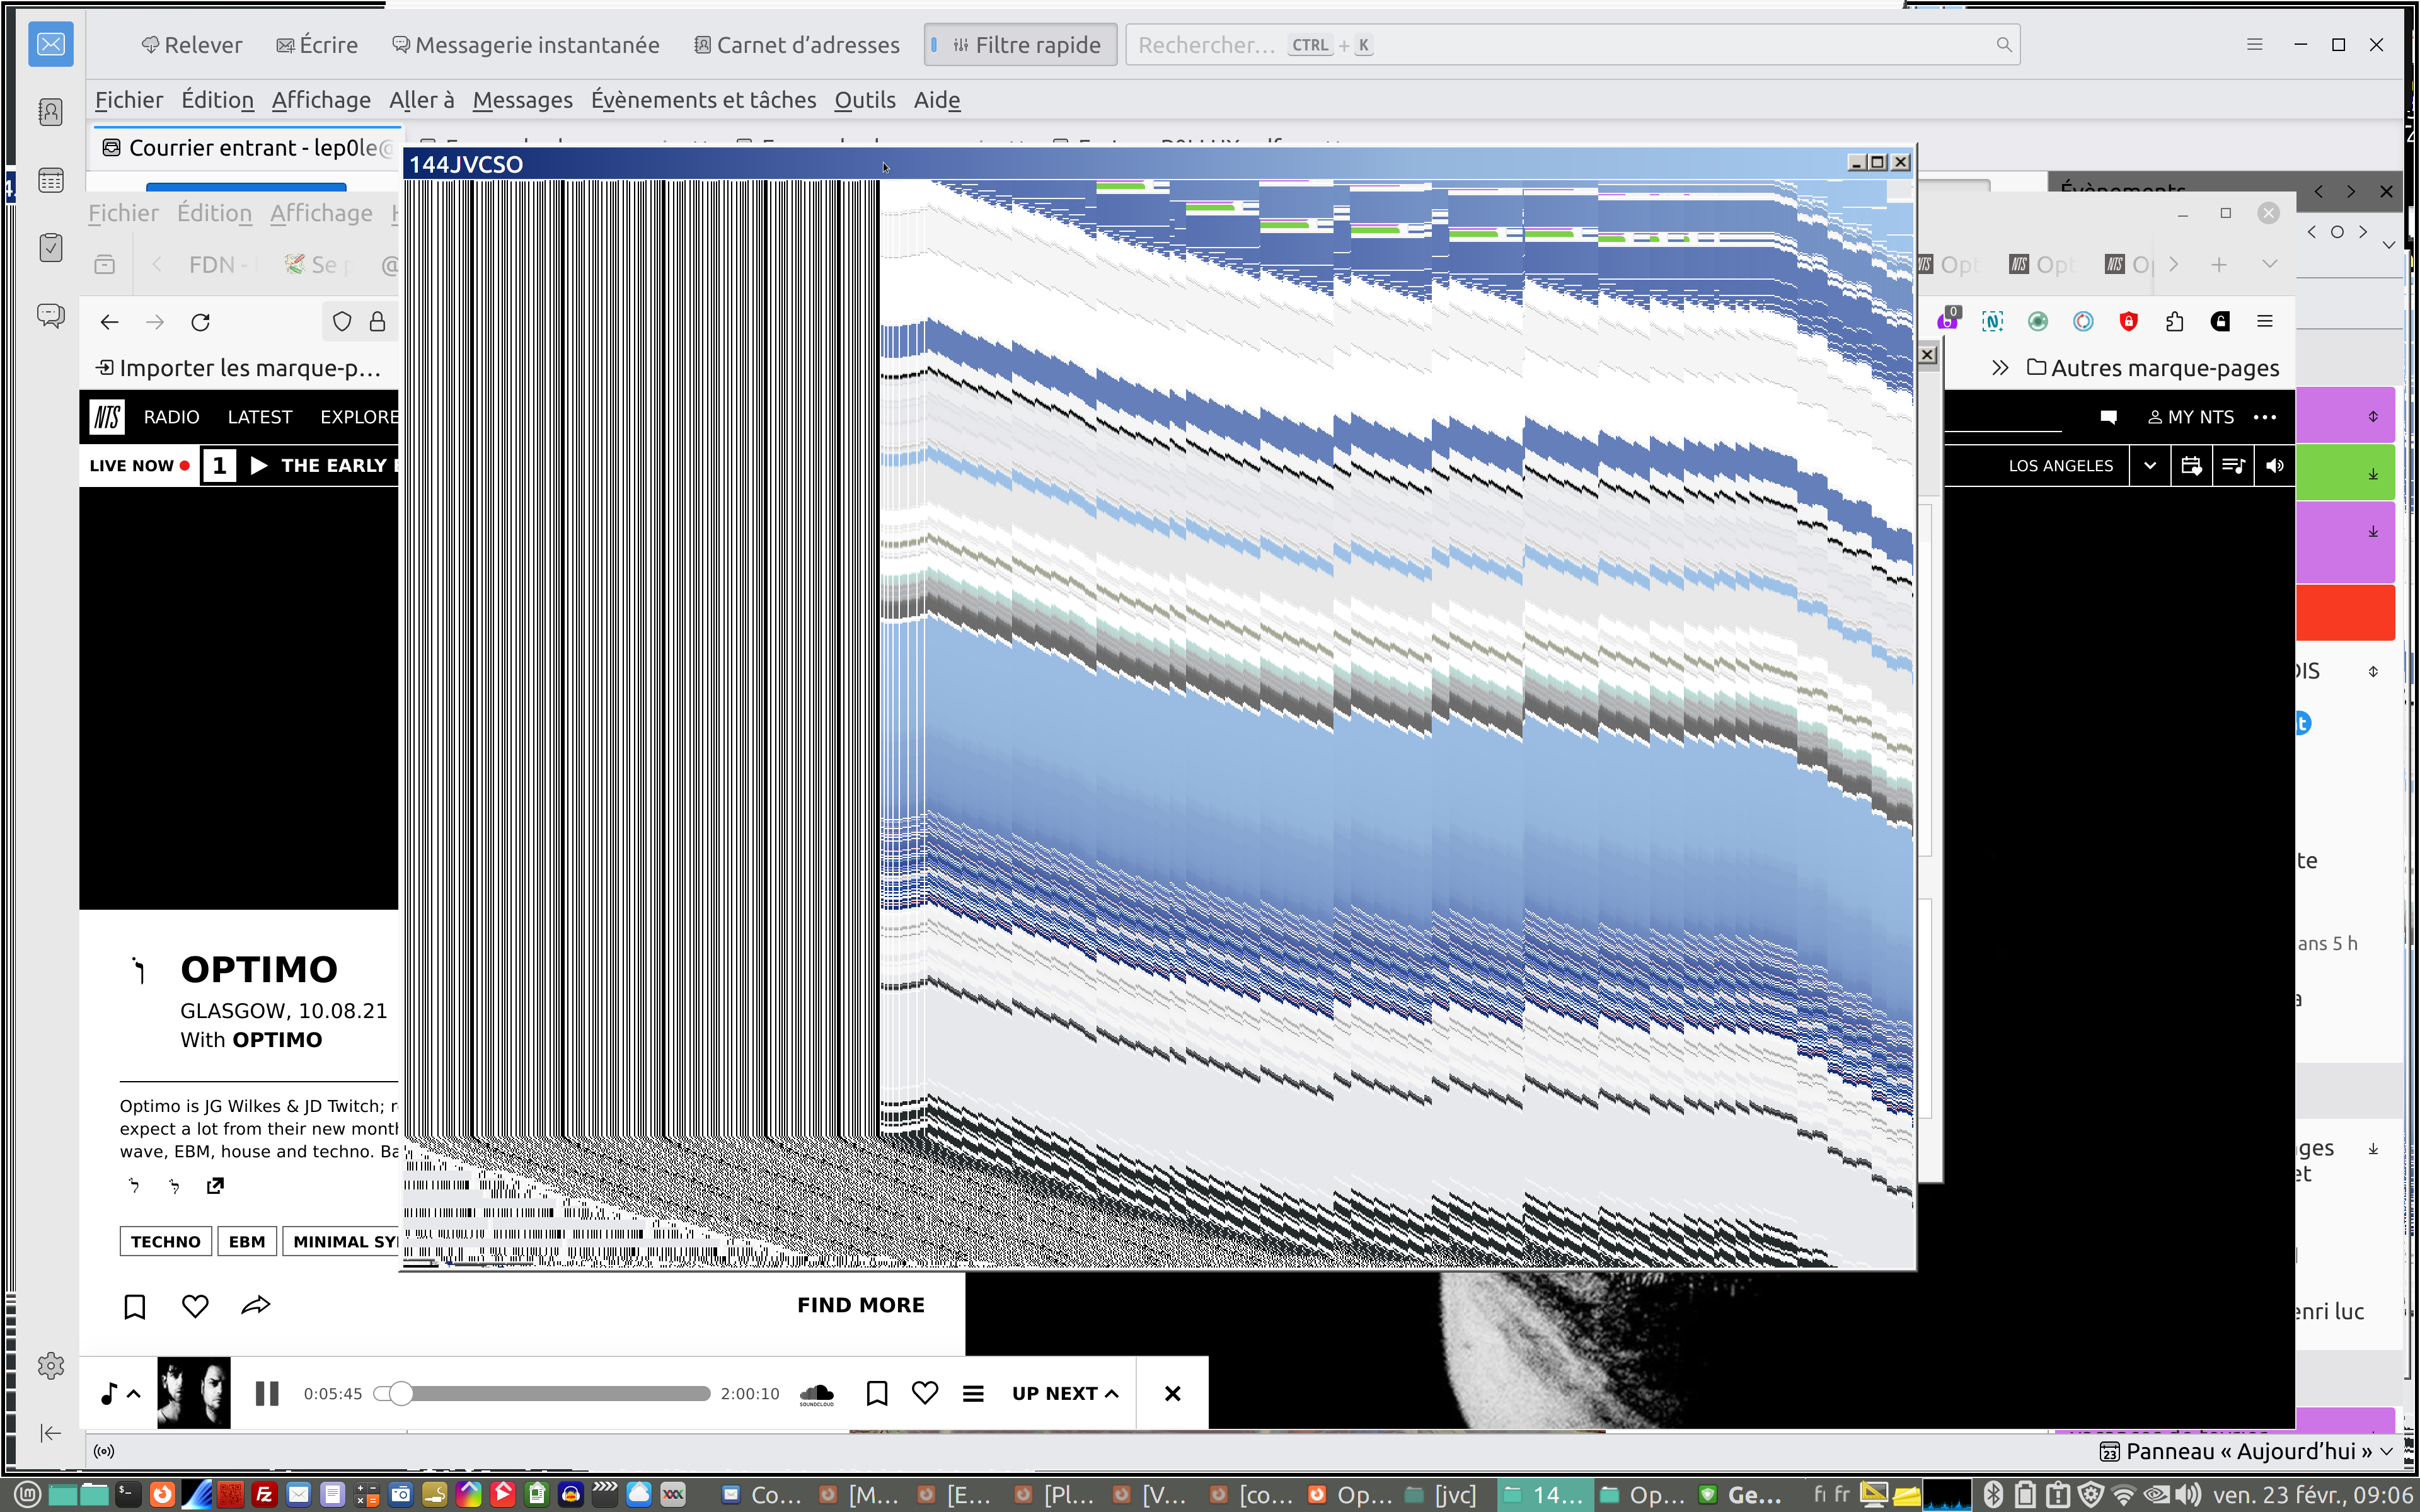
Task: Open Thunderbird settings gear icon
Action: pos(50,1366)
